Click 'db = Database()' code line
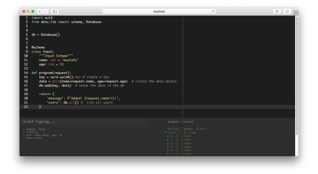This screenshot has height=174, width=318. (46, 34)
